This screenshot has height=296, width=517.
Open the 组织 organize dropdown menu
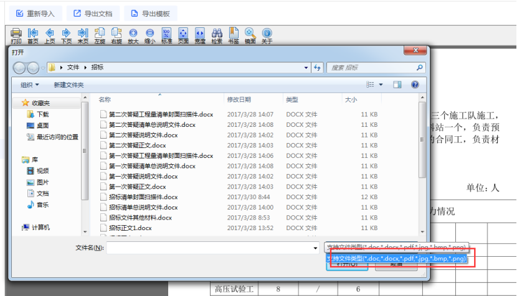[29, 85]
